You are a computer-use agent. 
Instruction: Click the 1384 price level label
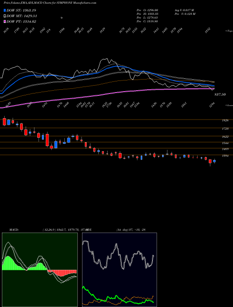coord(225,156)
